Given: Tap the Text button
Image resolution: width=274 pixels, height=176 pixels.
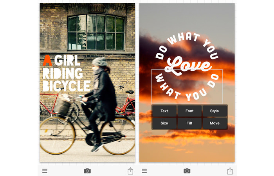Looking at the screenshot, I should (x=164, y=111).
